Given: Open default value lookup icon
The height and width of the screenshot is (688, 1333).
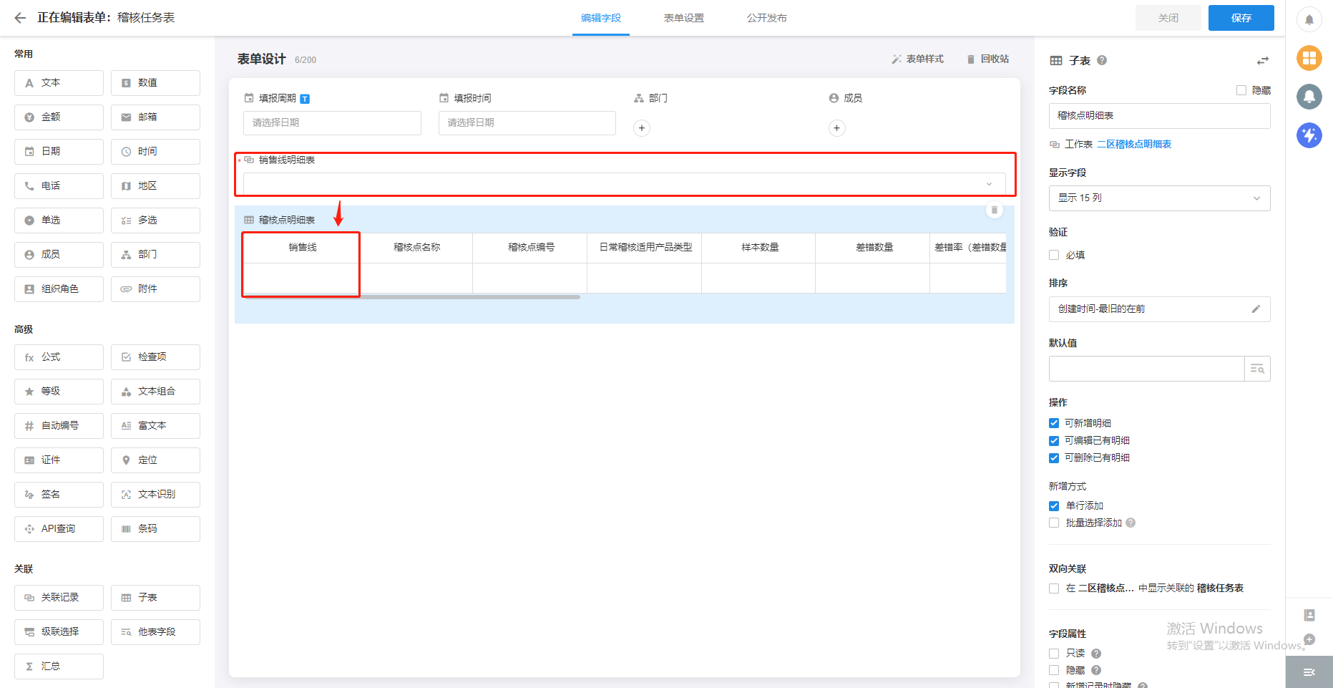Looking at the screenshot, I should (1257, 369).
